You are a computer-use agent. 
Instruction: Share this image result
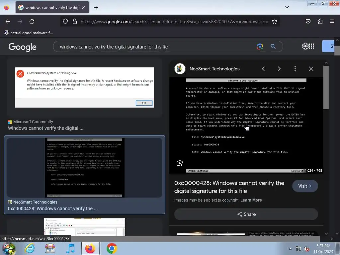pos(246,214)
